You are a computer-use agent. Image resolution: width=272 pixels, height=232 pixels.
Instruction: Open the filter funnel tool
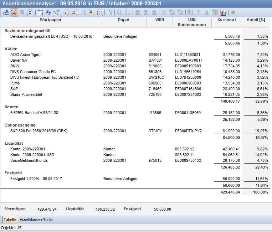tap(56, 12)
